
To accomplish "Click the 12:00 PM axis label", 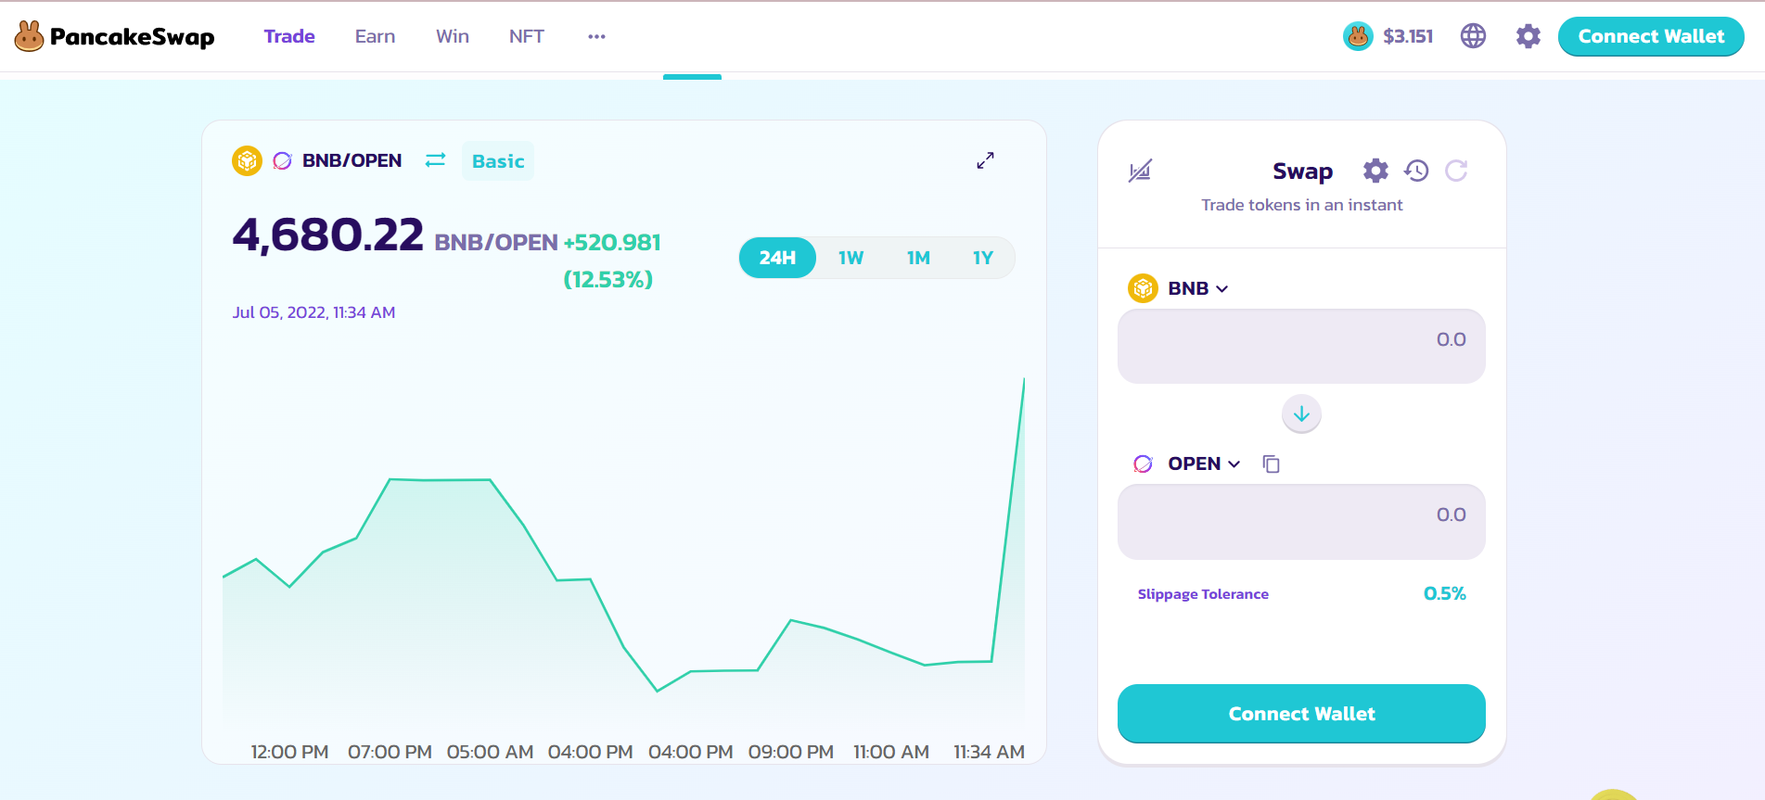I will [x=289, y=752].
